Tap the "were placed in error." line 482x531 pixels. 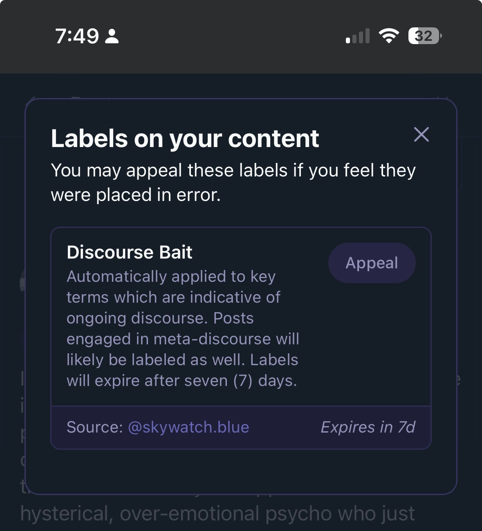coord(136,195)
